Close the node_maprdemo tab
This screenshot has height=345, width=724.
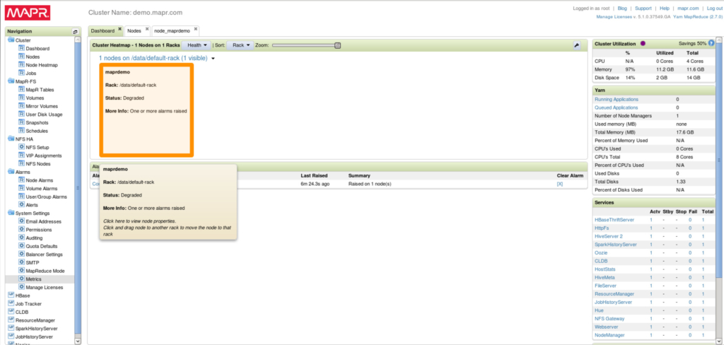[195, 29]
